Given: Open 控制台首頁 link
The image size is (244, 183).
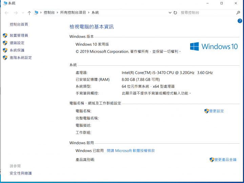Looking at the screenshot, I should [x=19, y=24].
